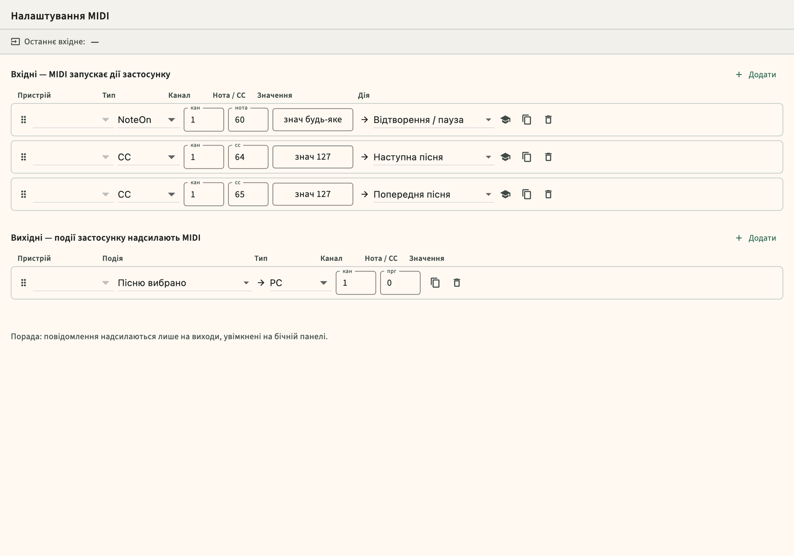
Task: Open the Наступна пісня action dropdown
Action: 434,157
